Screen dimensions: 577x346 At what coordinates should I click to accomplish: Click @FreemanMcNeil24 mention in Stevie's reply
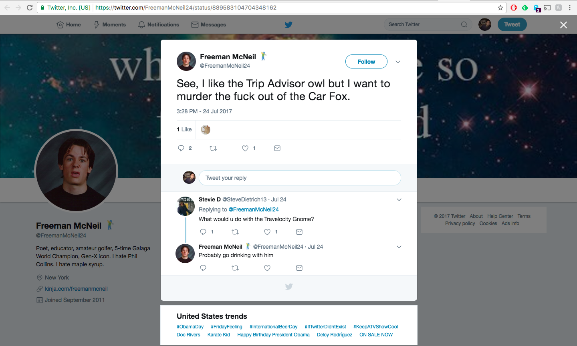254,209
